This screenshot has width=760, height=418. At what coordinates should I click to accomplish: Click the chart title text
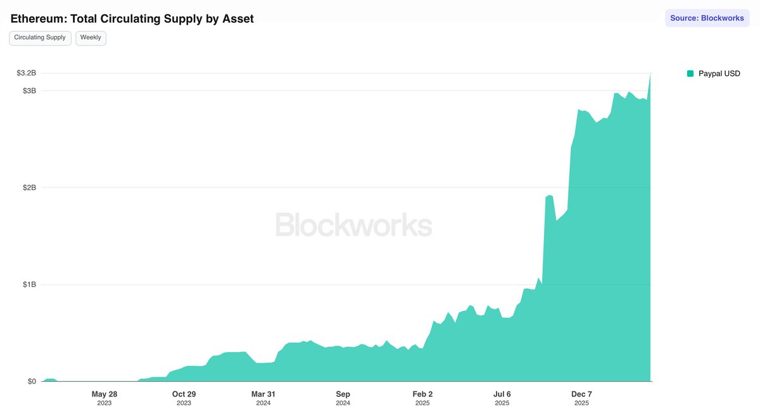click(x=132, y=19)
